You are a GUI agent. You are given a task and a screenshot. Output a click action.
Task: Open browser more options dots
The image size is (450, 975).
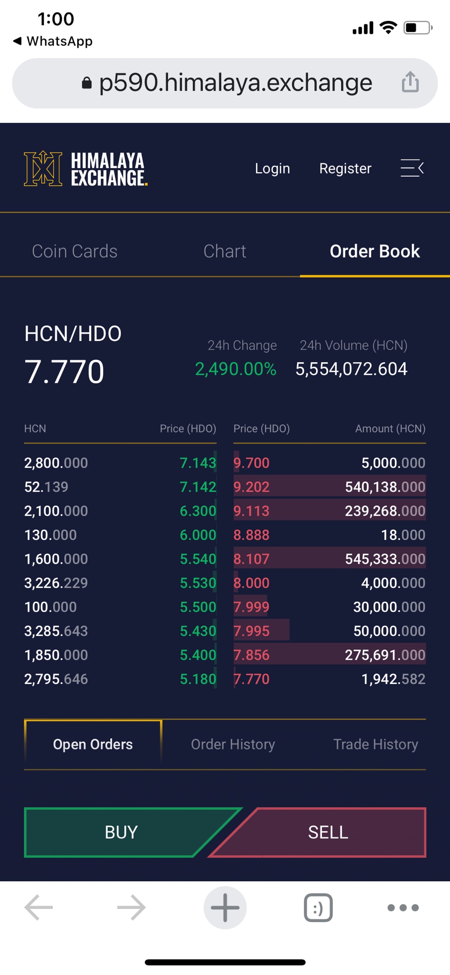pyautogui.click(x=403, y=907)
